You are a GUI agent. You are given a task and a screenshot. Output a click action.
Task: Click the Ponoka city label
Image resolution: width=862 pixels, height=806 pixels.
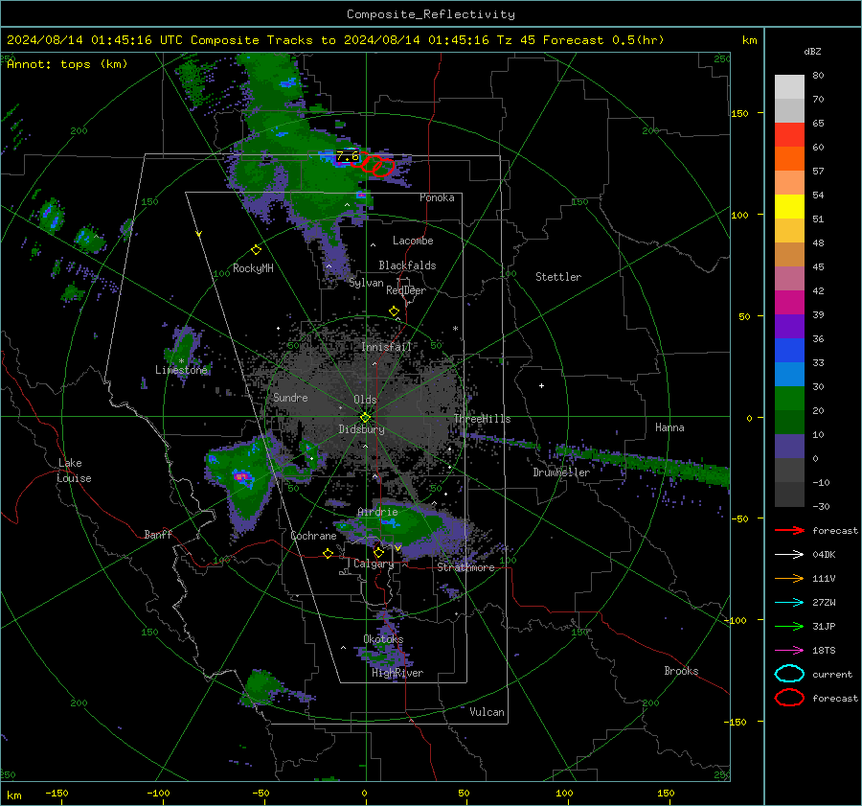pos(437,197)
